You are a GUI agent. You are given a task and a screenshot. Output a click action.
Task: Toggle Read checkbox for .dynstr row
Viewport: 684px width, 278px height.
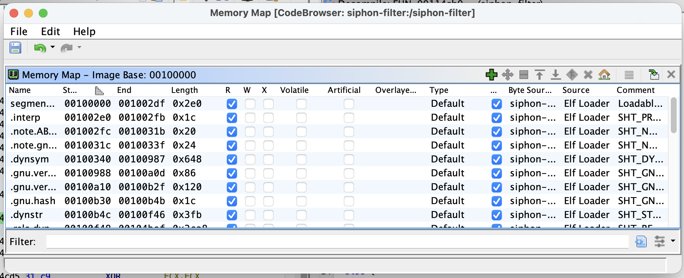tap(232, 215)
